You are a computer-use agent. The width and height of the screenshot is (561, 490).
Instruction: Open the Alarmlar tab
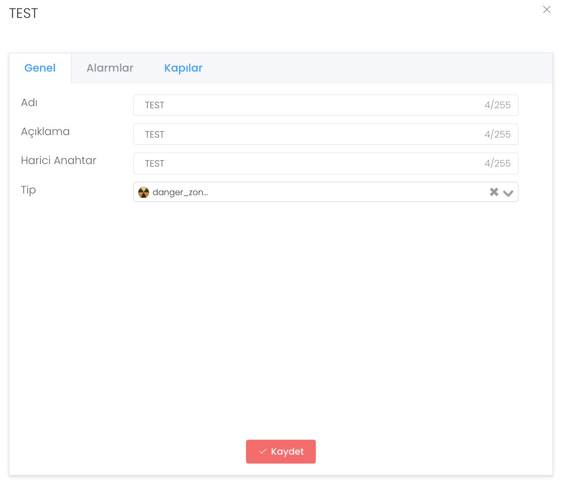tap(110, 68)
